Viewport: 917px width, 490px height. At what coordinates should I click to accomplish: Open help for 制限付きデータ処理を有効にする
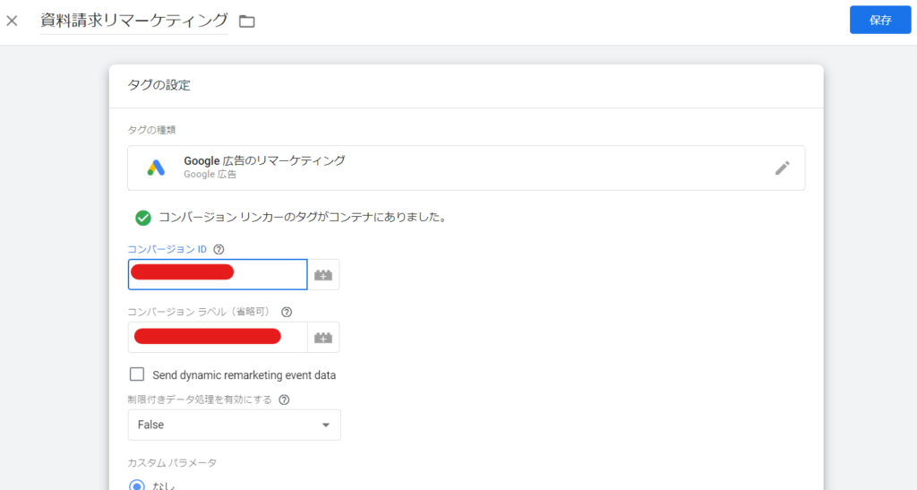284,400
